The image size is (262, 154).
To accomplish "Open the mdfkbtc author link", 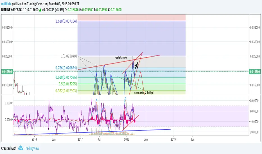I will [x=6, y=4].
